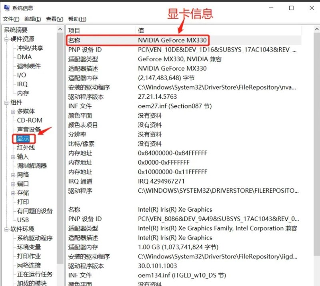320x286 pixels.
Task: Select the highlighted 显示 tree item
Action: point(23,139)
